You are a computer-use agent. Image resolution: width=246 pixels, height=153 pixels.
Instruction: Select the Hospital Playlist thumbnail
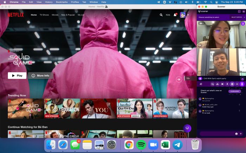point(171,109)
